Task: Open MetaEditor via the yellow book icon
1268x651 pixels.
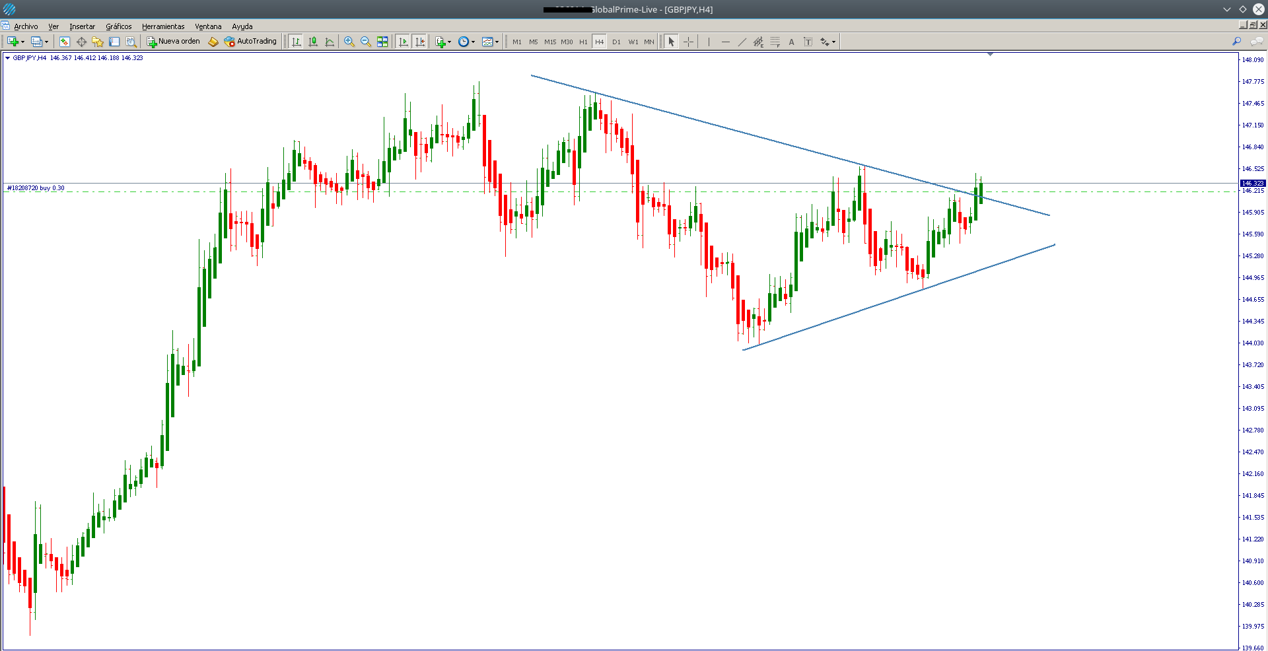Action: tap(213, 42)
